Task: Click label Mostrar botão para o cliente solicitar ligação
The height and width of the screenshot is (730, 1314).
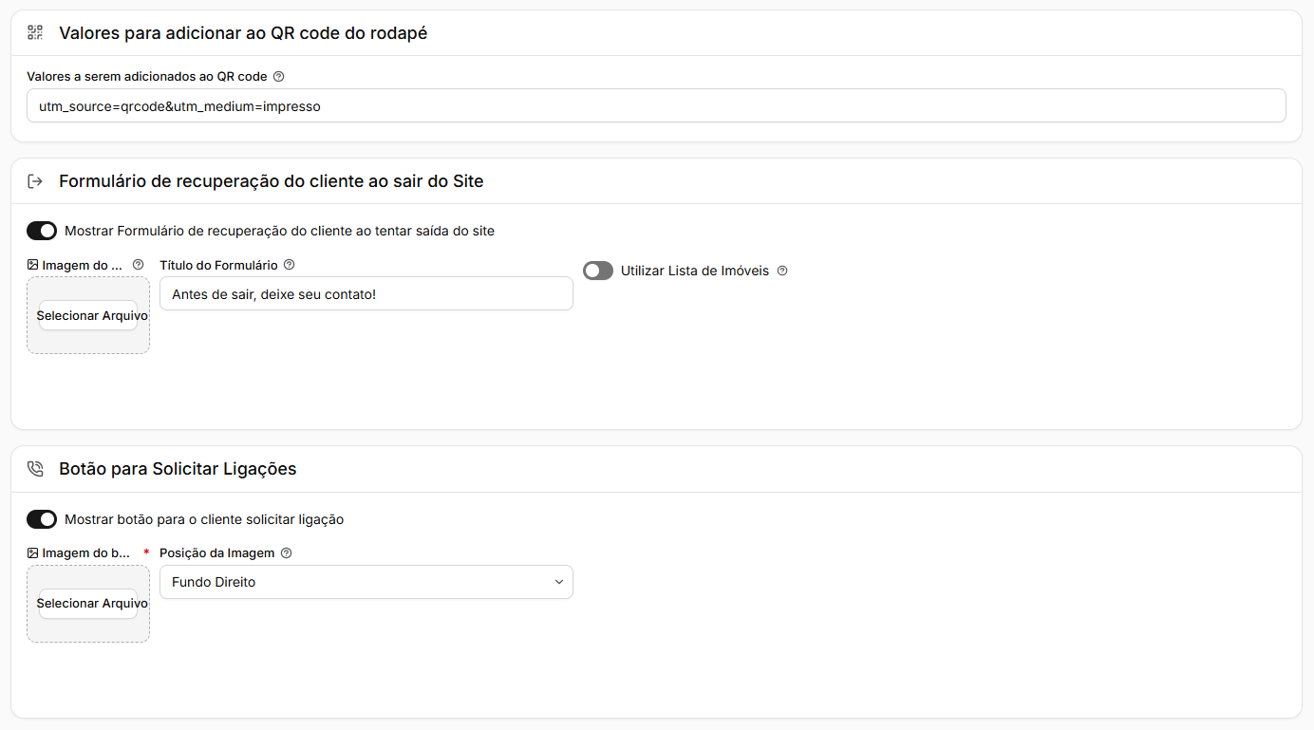Action: click(x=204, y=519)
